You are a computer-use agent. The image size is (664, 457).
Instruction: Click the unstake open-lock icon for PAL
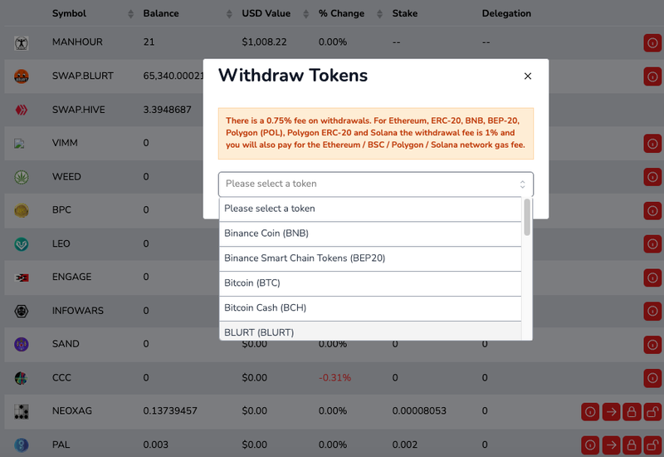(x=653, y=445)
